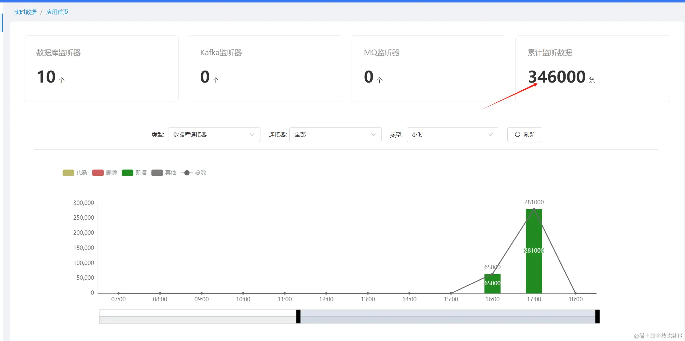This screenshot has height=341, width=685.
Task: Click the 累计监听数据 346000 card
Action: (592, 69)
